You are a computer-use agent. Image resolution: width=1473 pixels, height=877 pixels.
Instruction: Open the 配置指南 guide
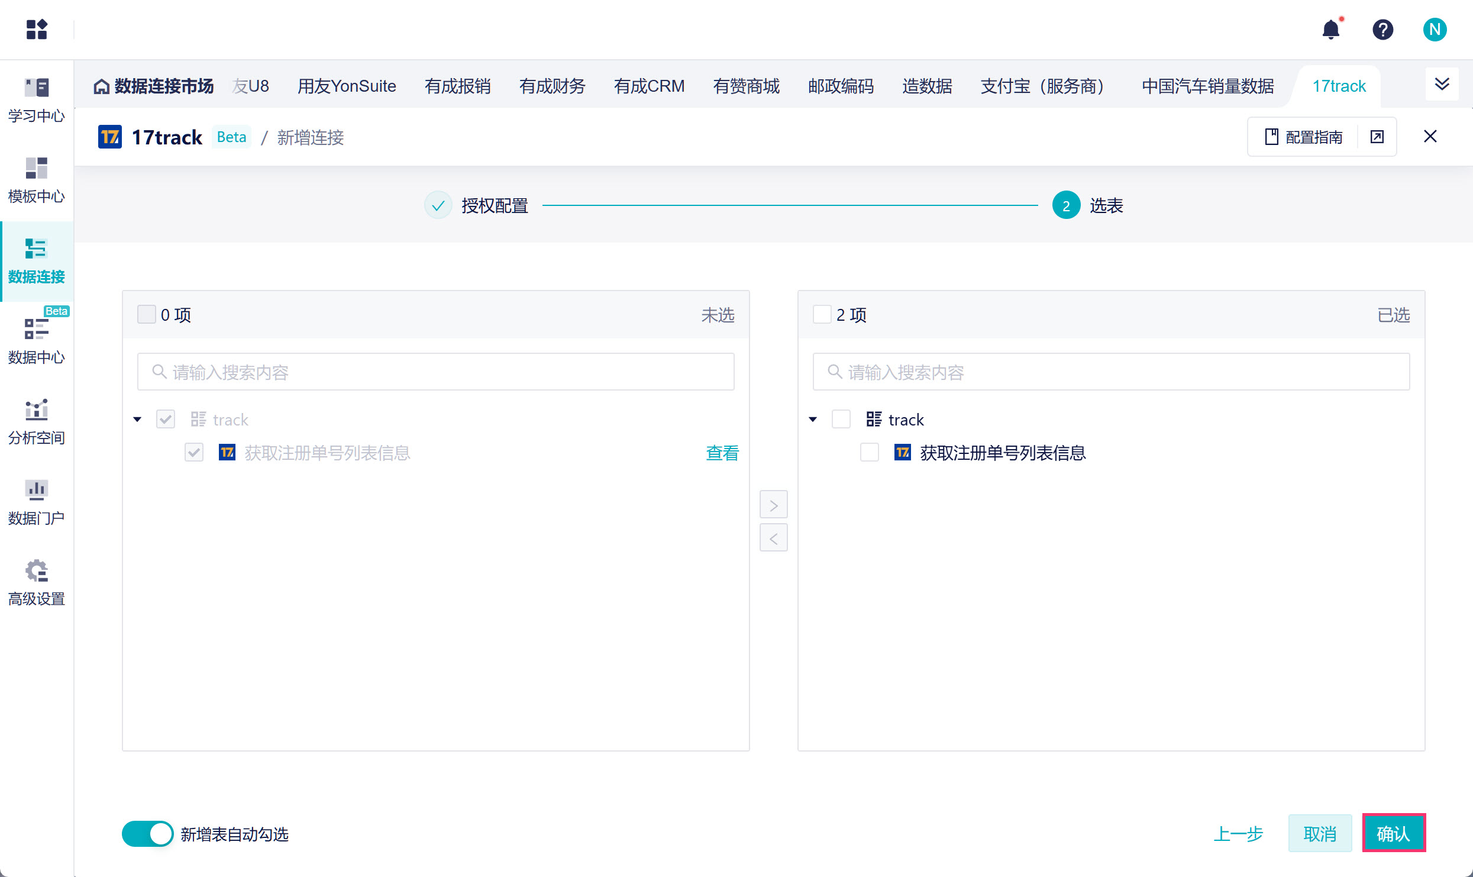pyautogui.click(x=1304, y=137)
